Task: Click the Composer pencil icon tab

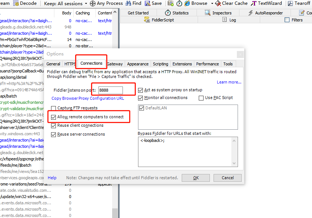Action: point(302,13)
